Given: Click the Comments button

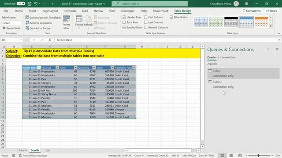Looking at the screenshot, I should click(x=252, y=11).
